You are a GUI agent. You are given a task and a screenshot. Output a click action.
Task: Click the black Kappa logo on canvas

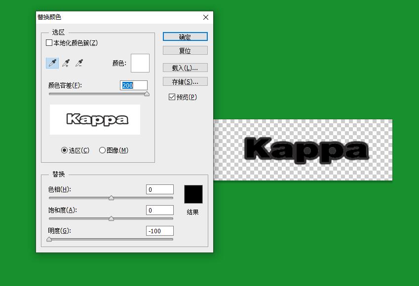[306, 149]
